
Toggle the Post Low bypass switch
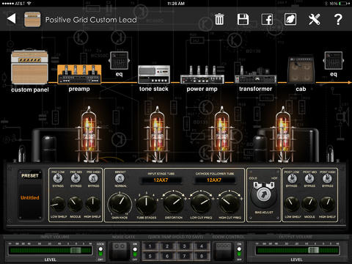(292, 179)
